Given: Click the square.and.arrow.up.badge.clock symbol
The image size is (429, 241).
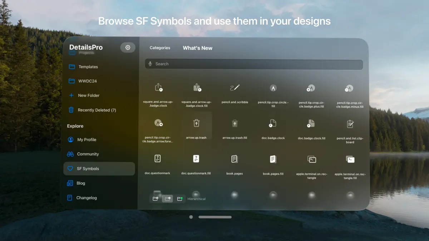Looking at the screenshot, I should click(158, 88).
